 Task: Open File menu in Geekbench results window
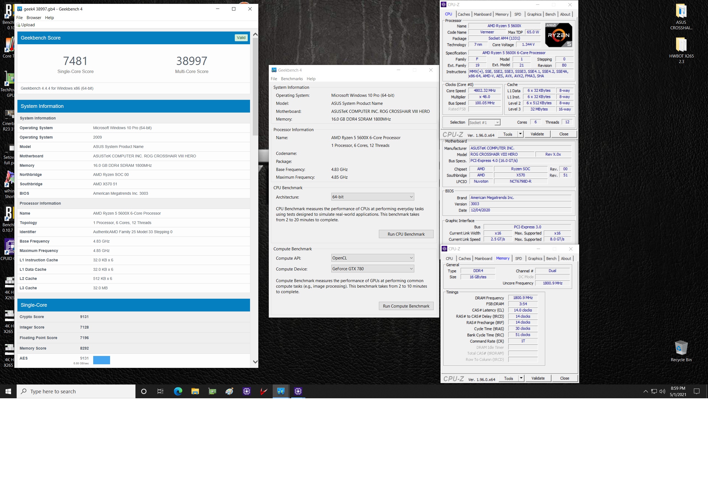tap(19, 18)
